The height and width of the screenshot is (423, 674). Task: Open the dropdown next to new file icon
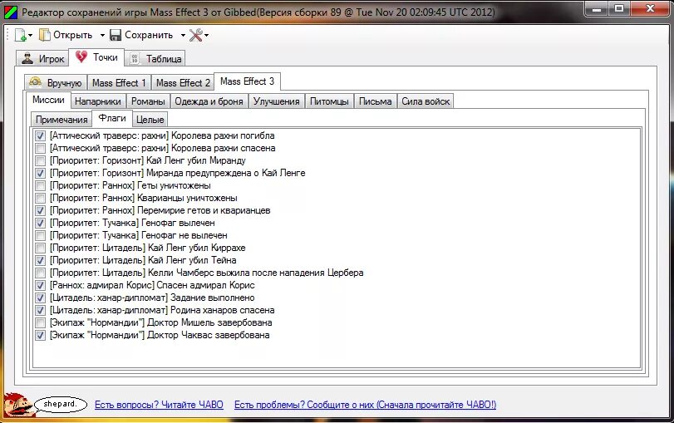click(30, 35)
